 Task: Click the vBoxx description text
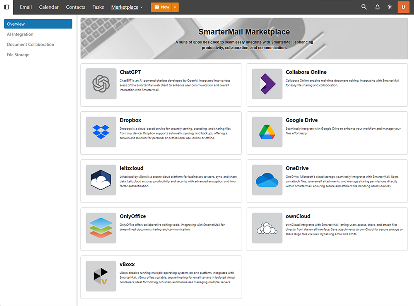point(177,277)
